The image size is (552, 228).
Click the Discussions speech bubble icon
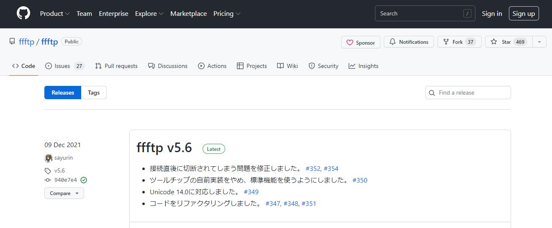(151, 66)
